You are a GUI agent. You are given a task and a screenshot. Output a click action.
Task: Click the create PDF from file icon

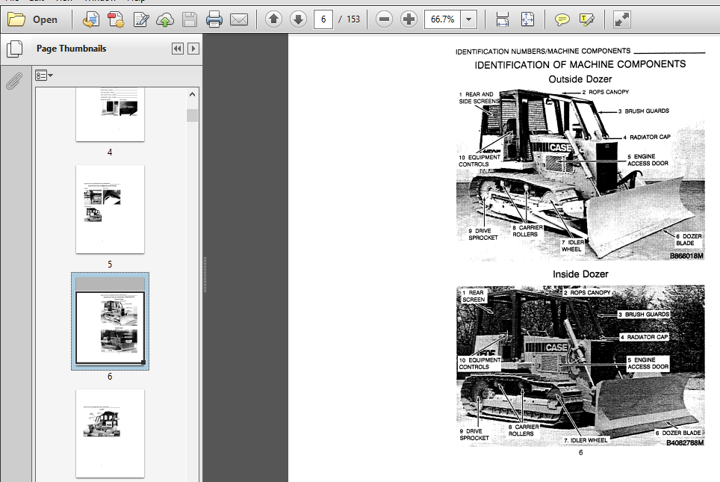pos(91,19)
